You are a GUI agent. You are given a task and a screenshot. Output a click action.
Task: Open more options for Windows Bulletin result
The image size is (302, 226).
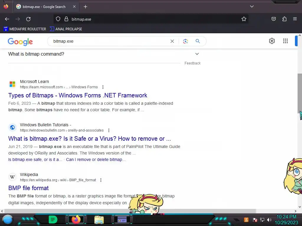[x=109, y=130]
